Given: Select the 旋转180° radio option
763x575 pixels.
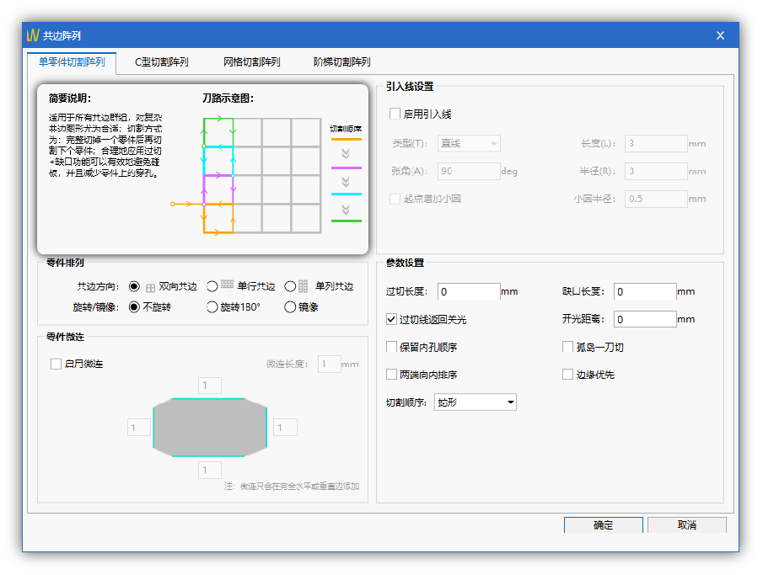Looking at the screenshot, I should [x=212, y=307].
